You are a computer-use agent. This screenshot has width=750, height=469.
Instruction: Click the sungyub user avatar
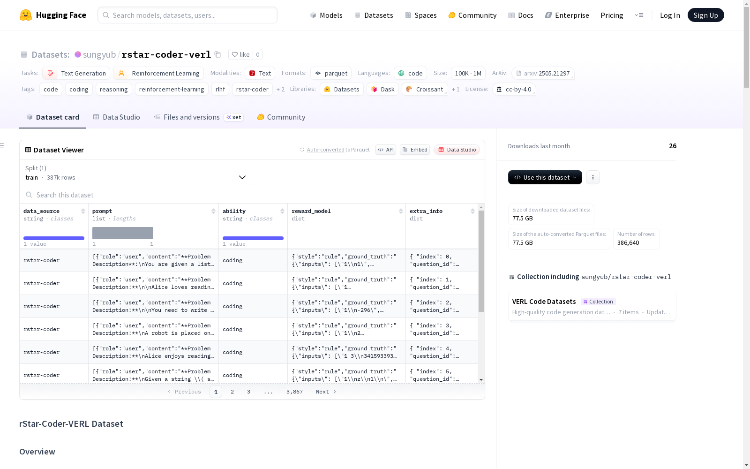78,54
